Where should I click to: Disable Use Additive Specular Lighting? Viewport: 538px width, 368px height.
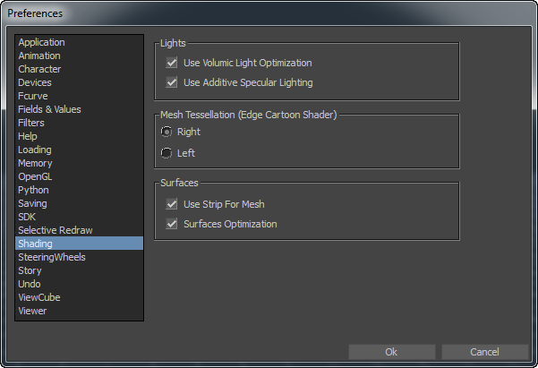tap(172, 83)
